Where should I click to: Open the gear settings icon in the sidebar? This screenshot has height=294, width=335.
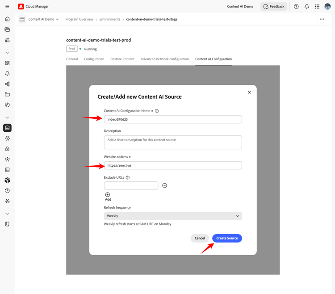pyautogui.click(x=7, y=139)
